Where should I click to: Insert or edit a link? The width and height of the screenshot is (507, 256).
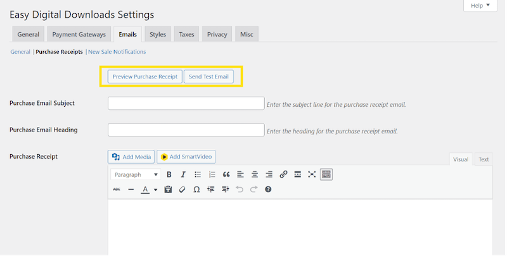click(x=283, y=174)
